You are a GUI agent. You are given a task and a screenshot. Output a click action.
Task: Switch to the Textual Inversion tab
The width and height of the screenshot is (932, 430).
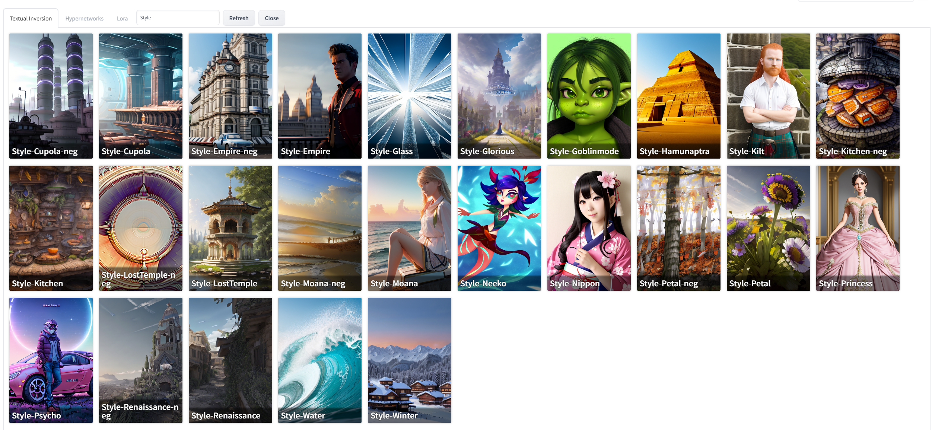31,18
